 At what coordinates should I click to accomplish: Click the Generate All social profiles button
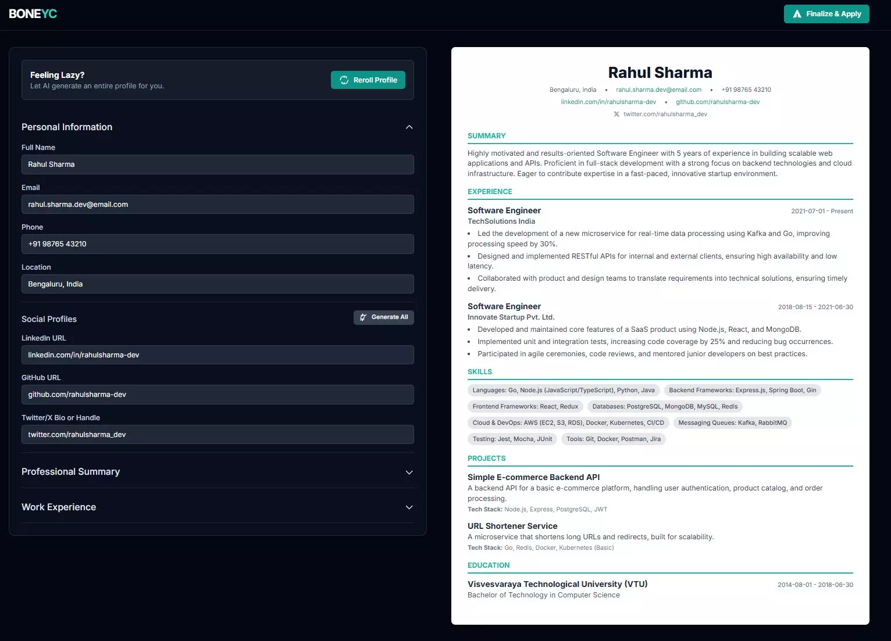coord(384,317)
